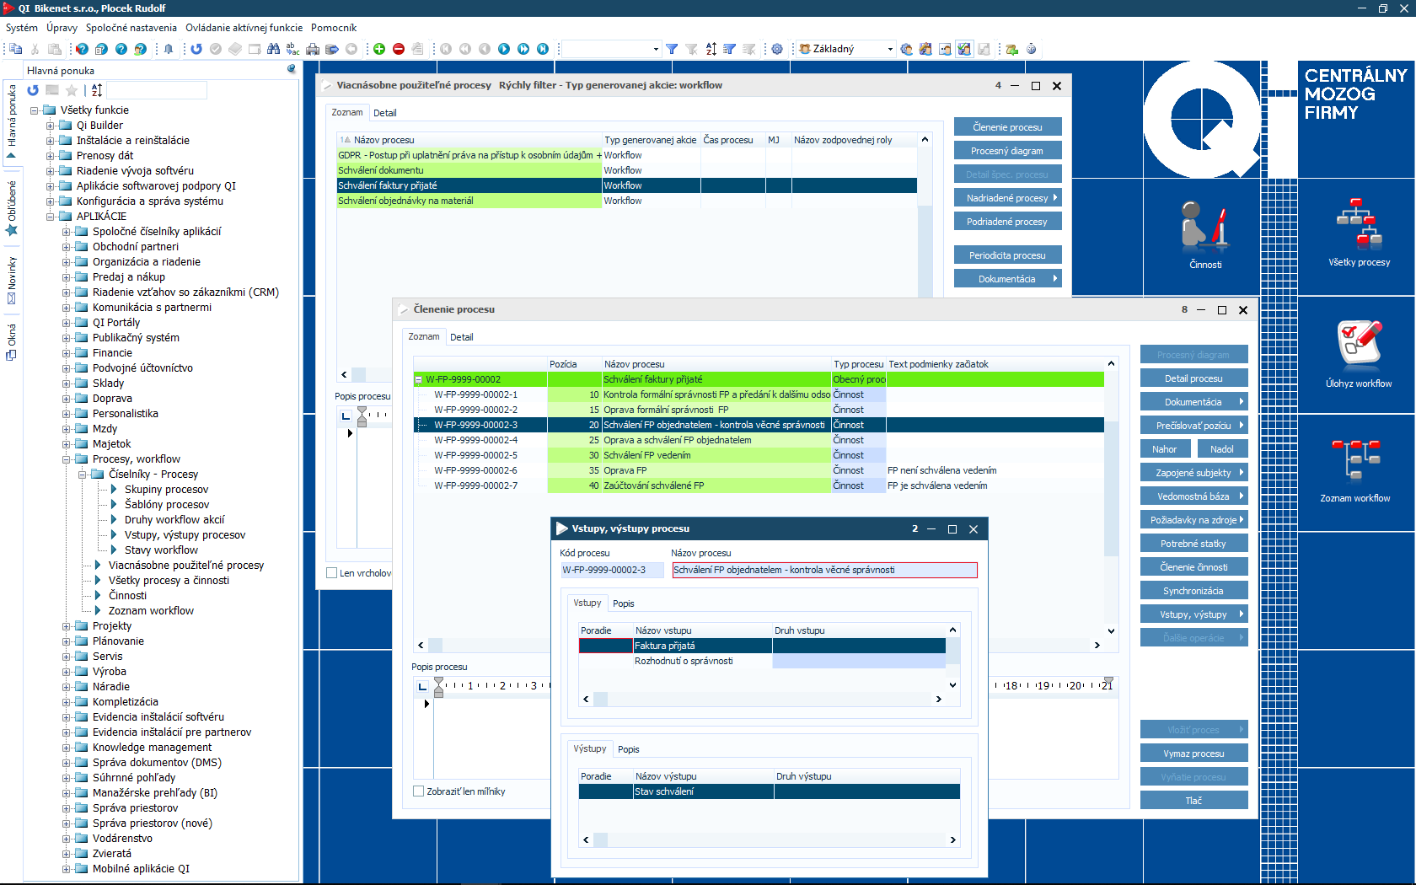The width and height of the screenshot is (1416, 885).
Task: Click the Detail procesu button
Action: coord(1193,378)
